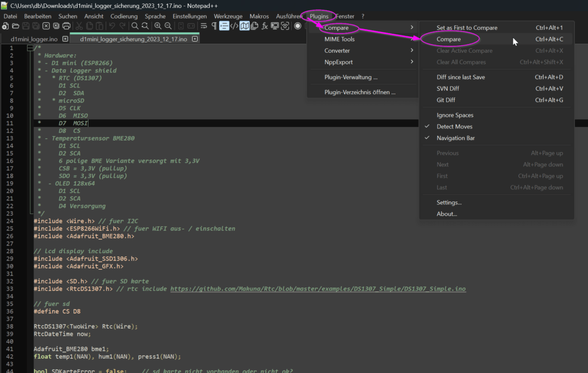This screenshot has width=588, height=373.
Task: Click the Redo arrow icon
Action: (122, 26)
